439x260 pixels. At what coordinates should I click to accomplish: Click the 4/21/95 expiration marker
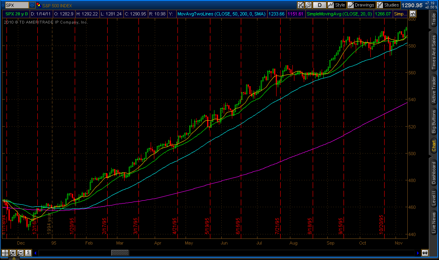175,226
